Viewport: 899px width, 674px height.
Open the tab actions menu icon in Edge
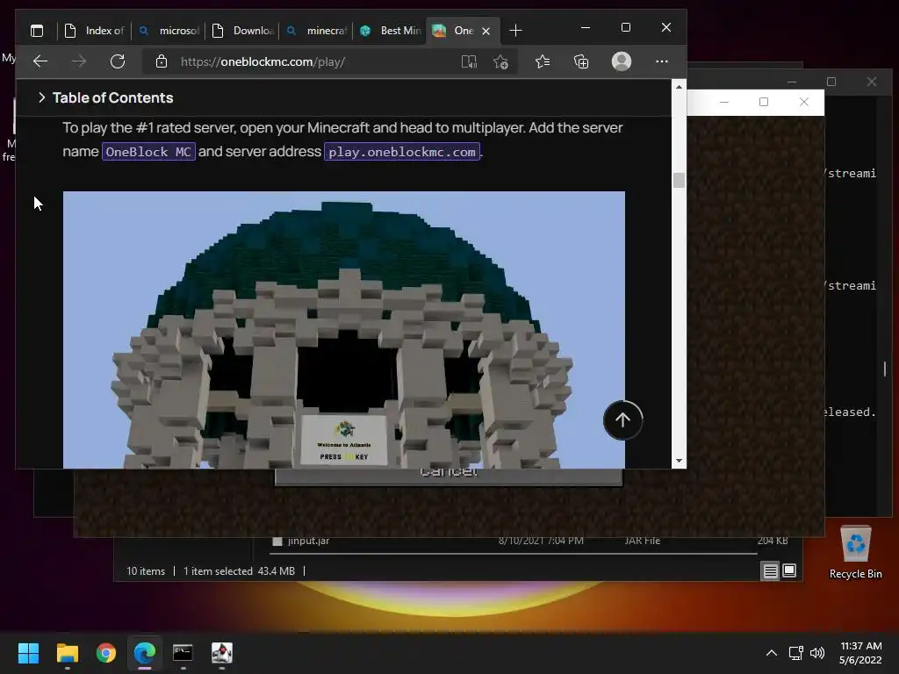(x=37, y=31)
